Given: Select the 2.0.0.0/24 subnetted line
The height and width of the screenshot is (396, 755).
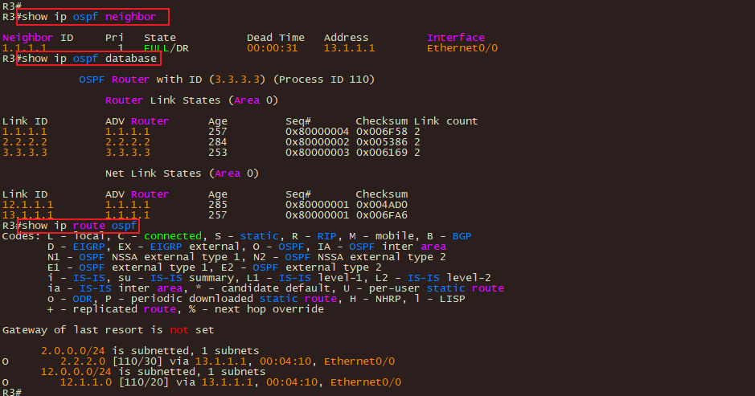Looking at the screenshot, I should 150,351.
